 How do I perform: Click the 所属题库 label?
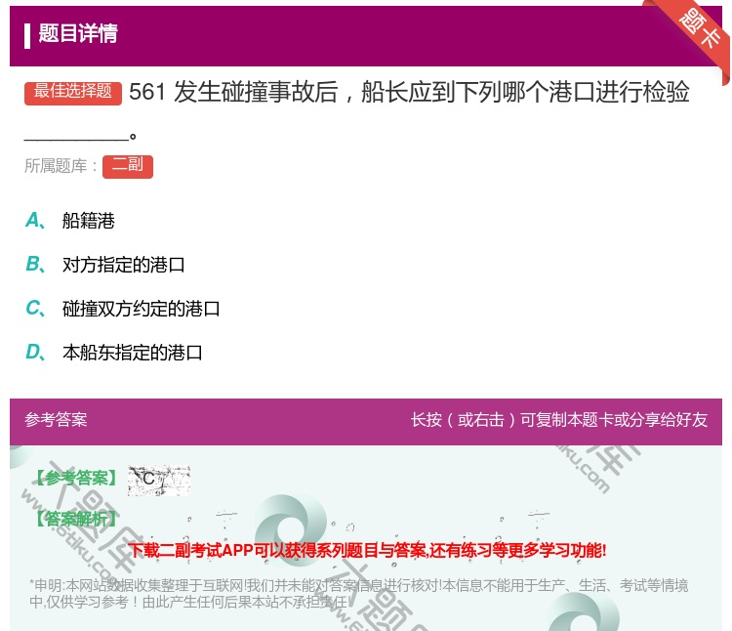(61, 166)
